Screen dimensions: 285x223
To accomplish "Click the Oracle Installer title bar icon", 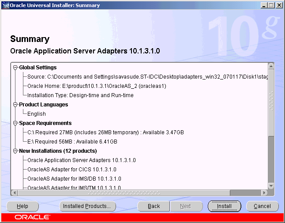I will pyautogui.click(x=5, y=5).
